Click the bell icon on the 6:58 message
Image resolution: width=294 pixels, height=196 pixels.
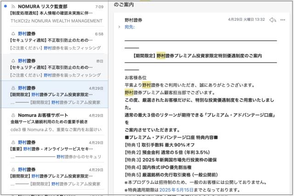pyautogui.click(x=13, y=34)
